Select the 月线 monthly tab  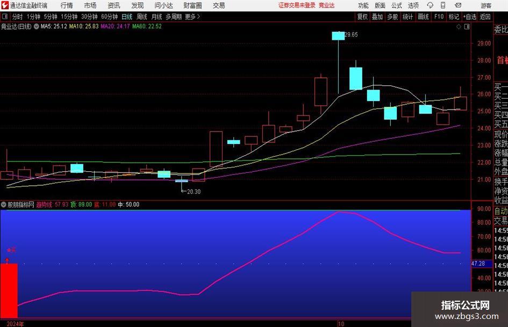(x=156, y=17)
